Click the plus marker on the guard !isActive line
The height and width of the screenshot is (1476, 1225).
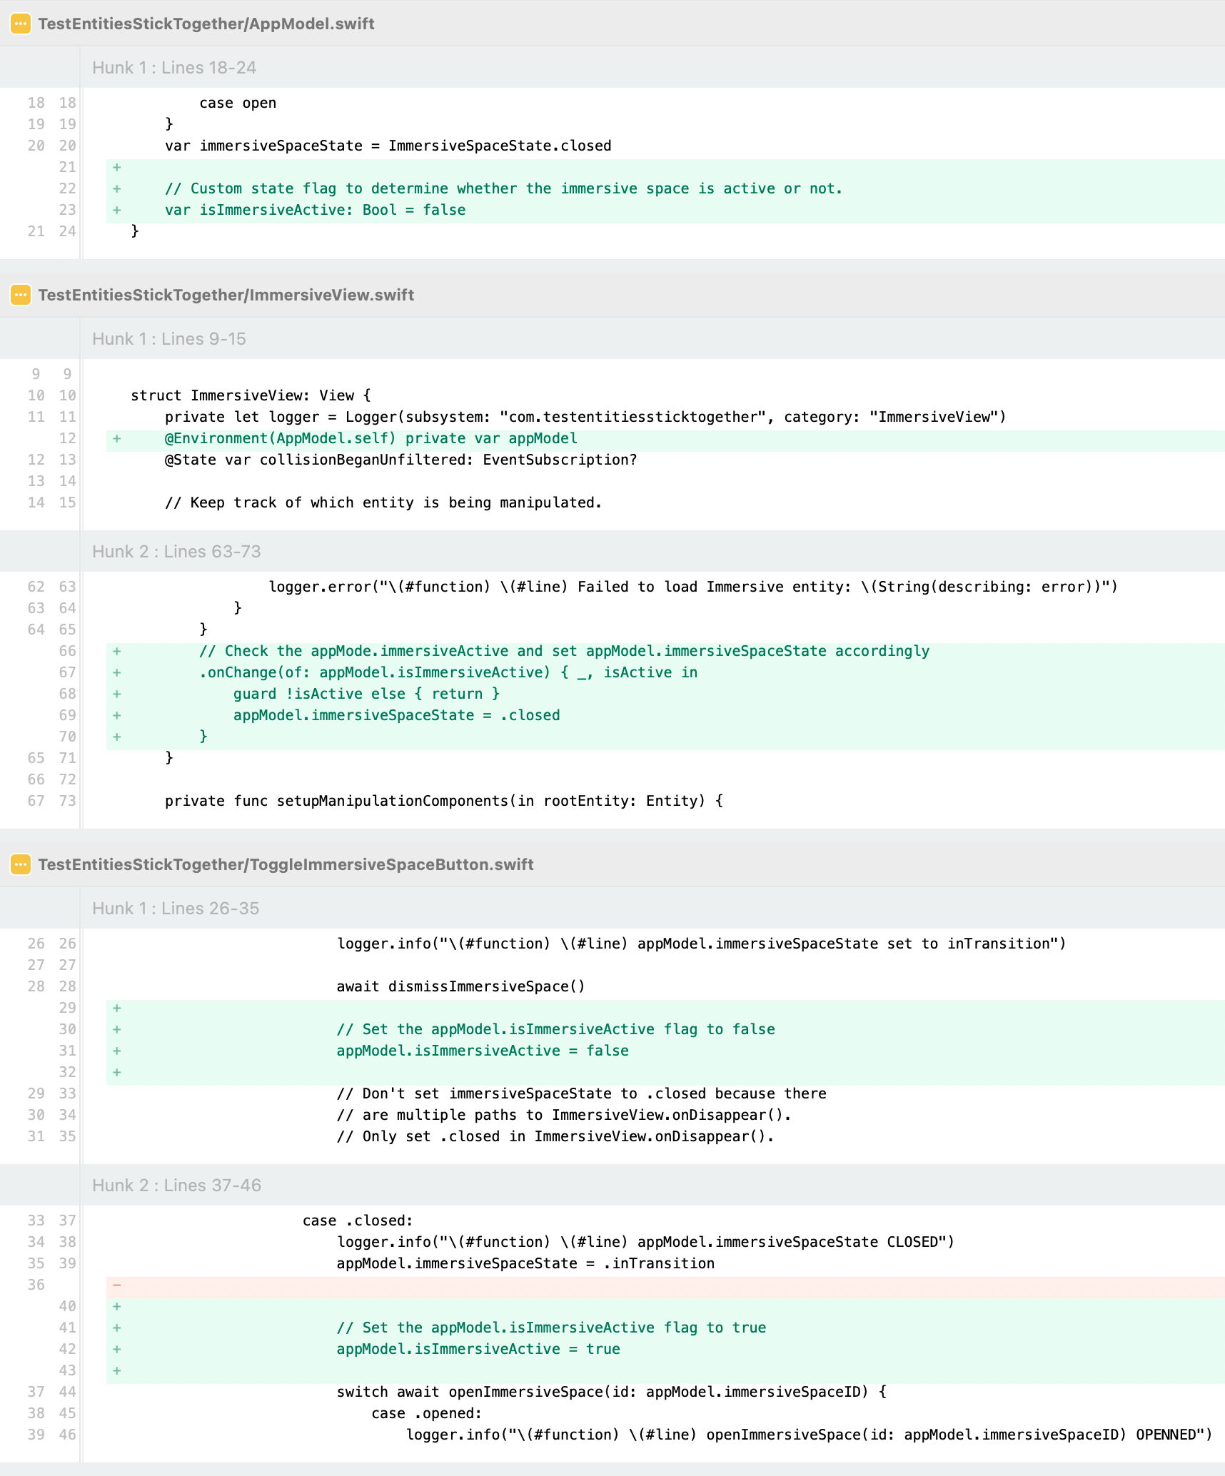point(116,694)
